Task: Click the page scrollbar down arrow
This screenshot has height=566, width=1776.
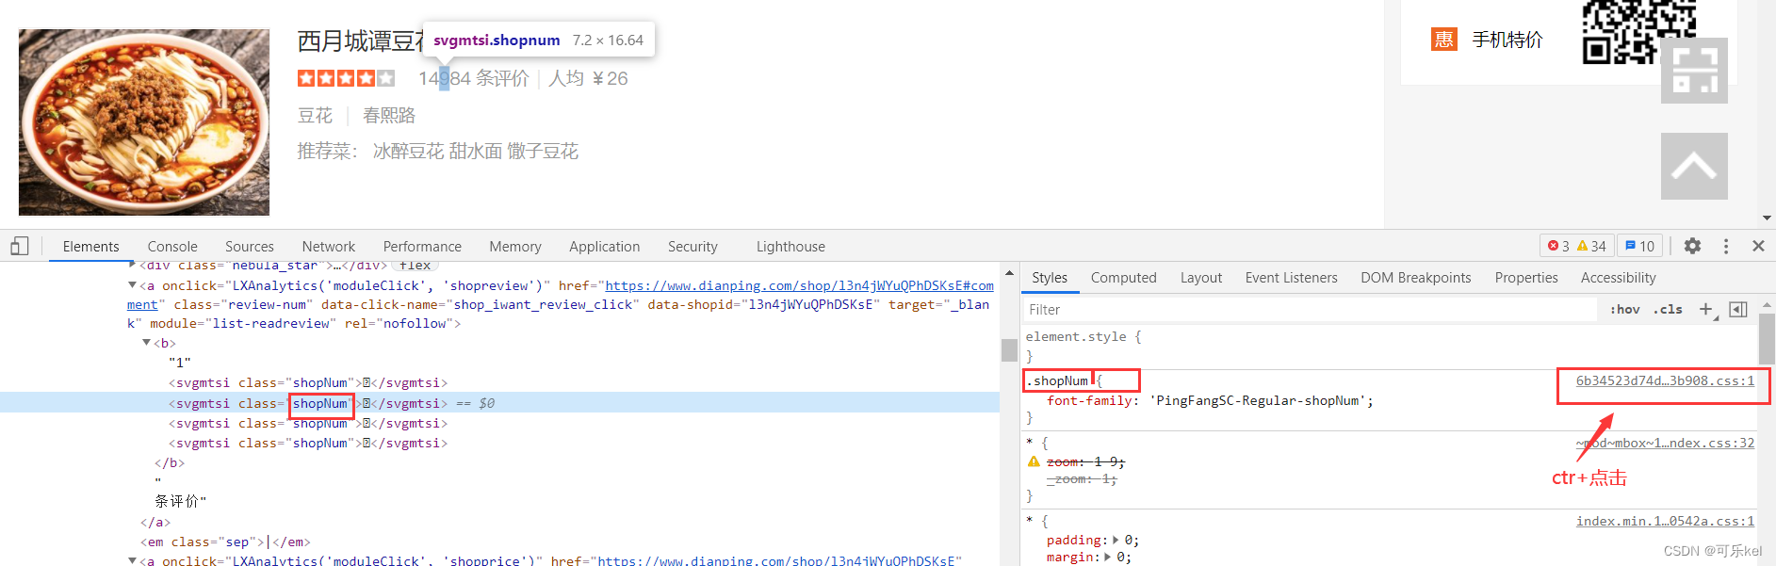Action: coord(1767,218)
